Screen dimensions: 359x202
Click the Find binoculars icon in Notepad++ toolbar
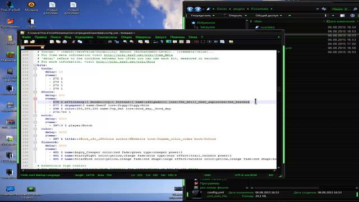[x=110, y=42]
